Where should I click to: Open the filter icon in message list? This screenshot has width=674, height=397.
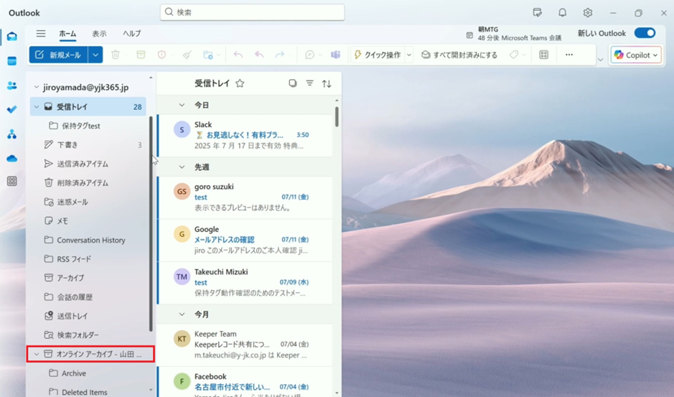tap(309, 83)
